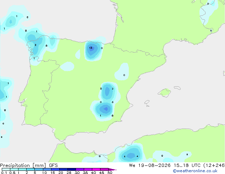Viewport: 225px width, 174px height.
Task: Click the '2' value in eastern Spain
Action: pos(112,89)
